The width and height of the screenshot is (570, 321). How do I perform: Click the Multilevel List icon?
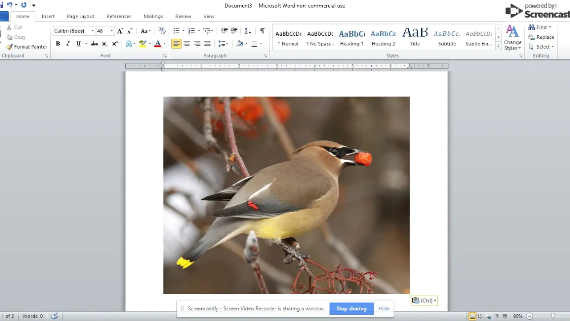click(x=207, y=31)
